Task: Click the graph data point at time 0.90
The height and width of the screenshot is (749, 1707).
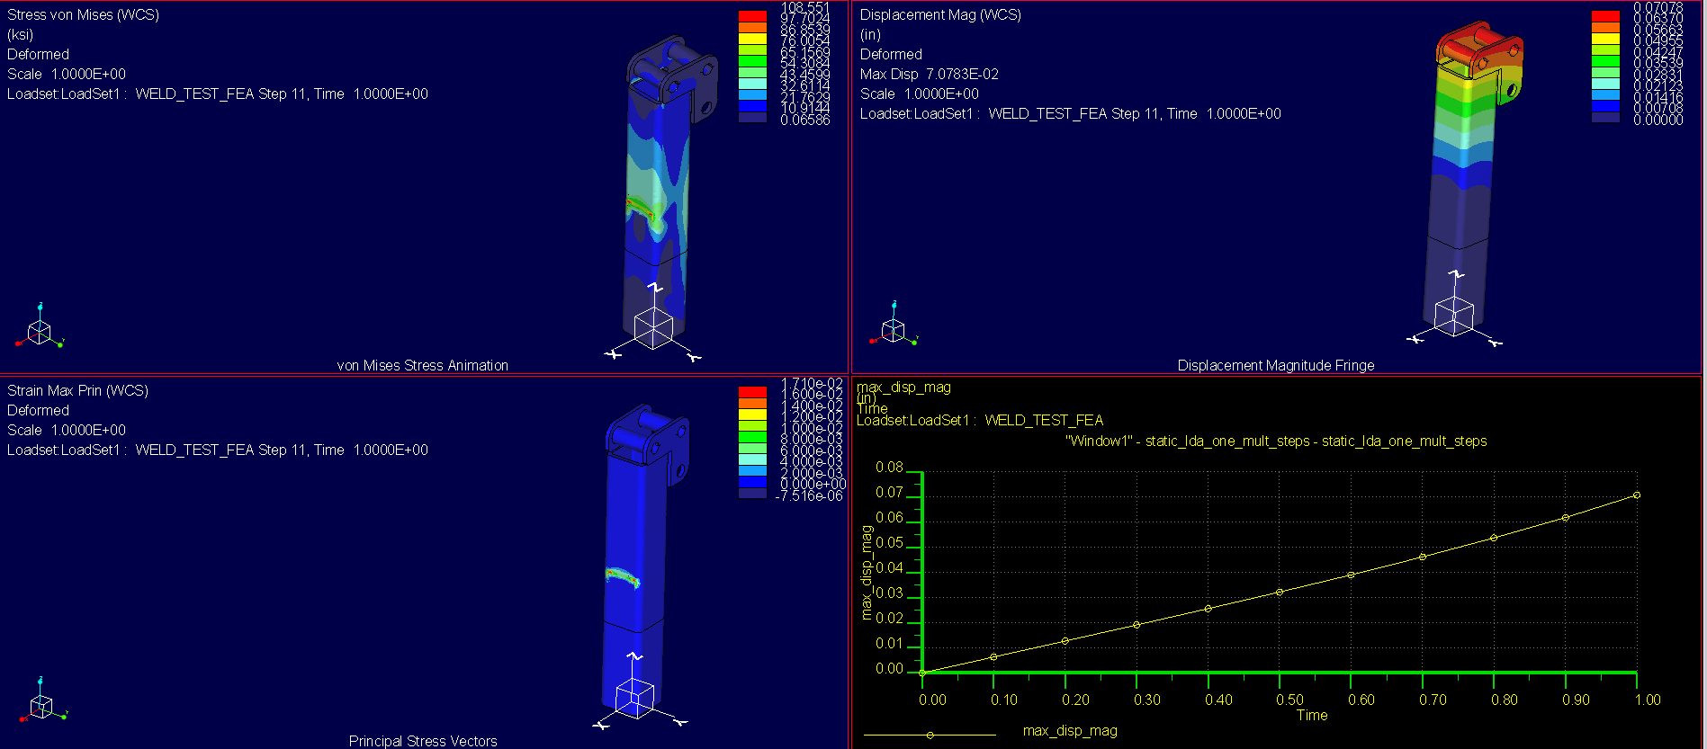Action: 1566,518
